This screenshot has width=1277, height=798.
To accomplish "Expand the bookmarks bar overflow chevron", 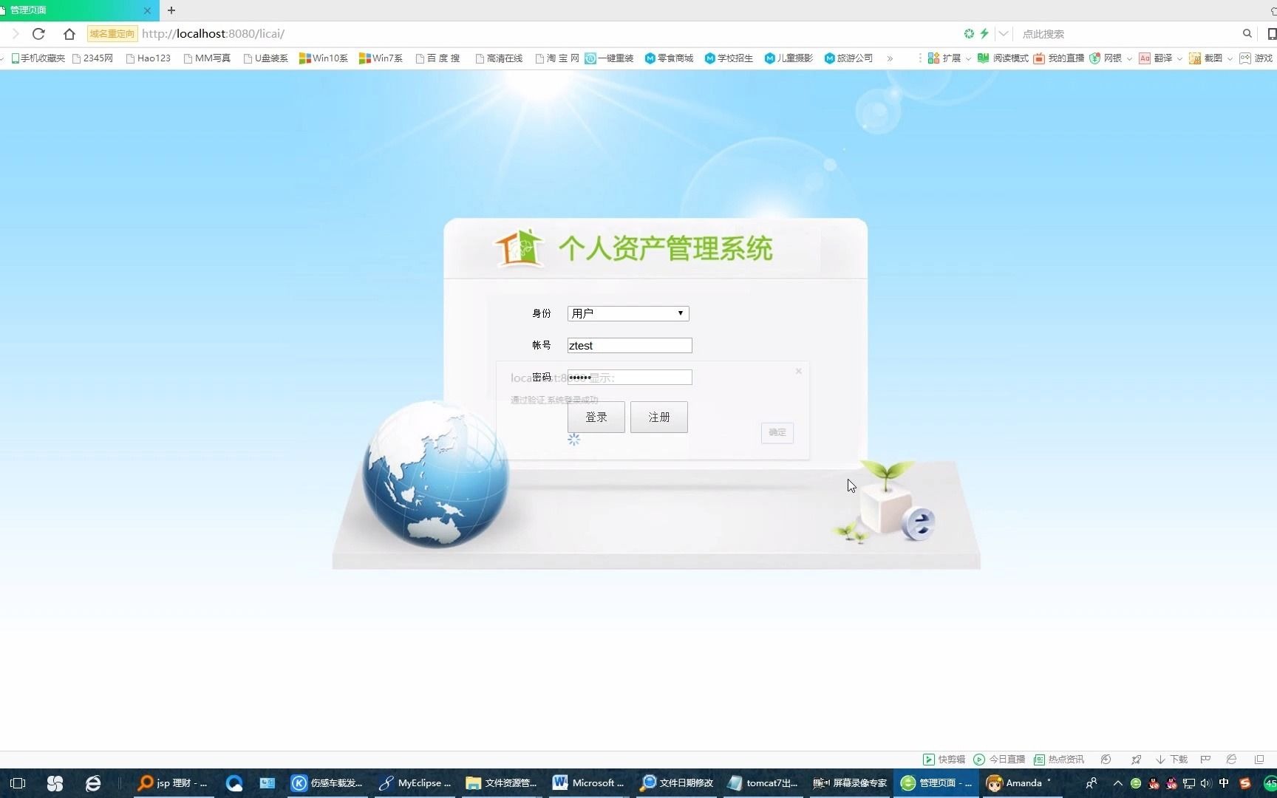I will pyautogui.click(x=890, y=58).
